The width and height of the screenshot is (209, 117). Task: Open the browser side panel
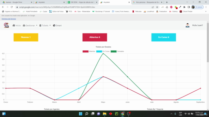(189, 7)
